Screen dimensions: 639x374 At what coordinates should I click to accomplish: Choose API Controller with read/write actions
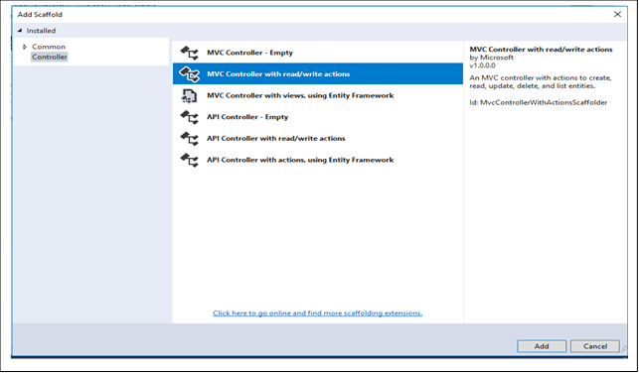click(x=318, y=138)
